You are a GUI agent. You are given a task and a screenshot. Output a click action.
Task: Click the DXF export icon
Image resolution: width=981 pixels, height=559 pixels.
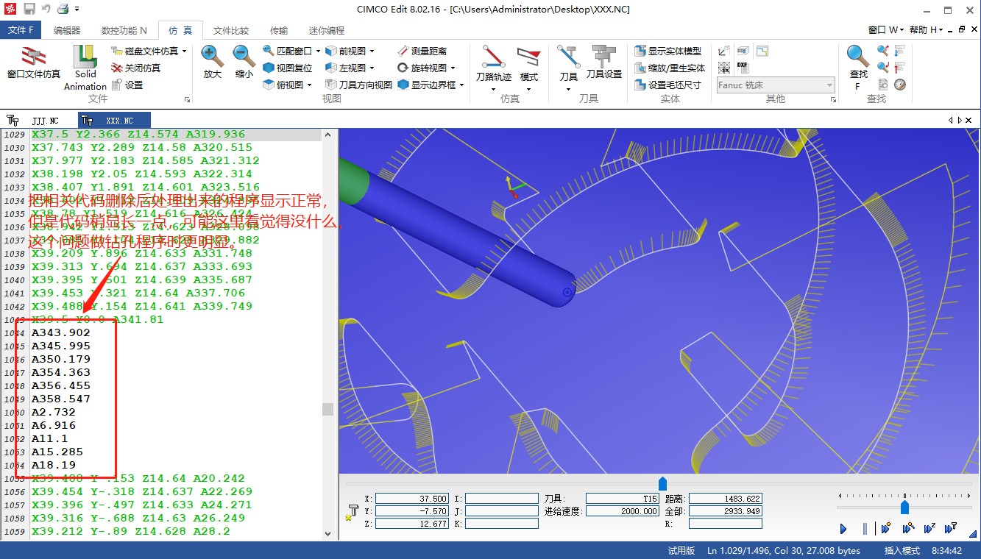(x=743, y=67)
